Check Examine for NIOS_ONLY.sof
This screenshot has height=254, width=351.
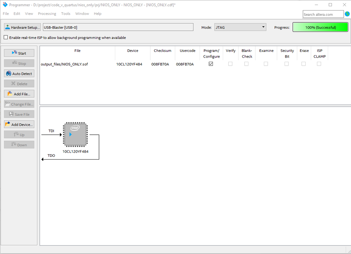click(x=266, y=64)
